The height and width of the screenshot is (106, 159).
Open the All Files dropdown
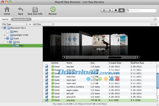[43, 24]
